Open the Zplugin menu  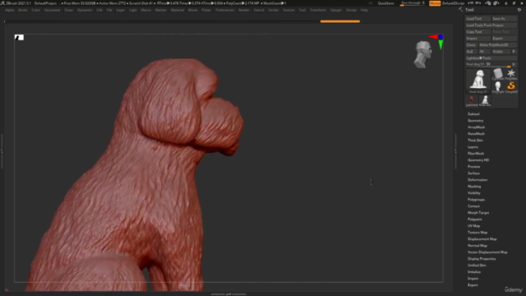[x=335, y=10]
